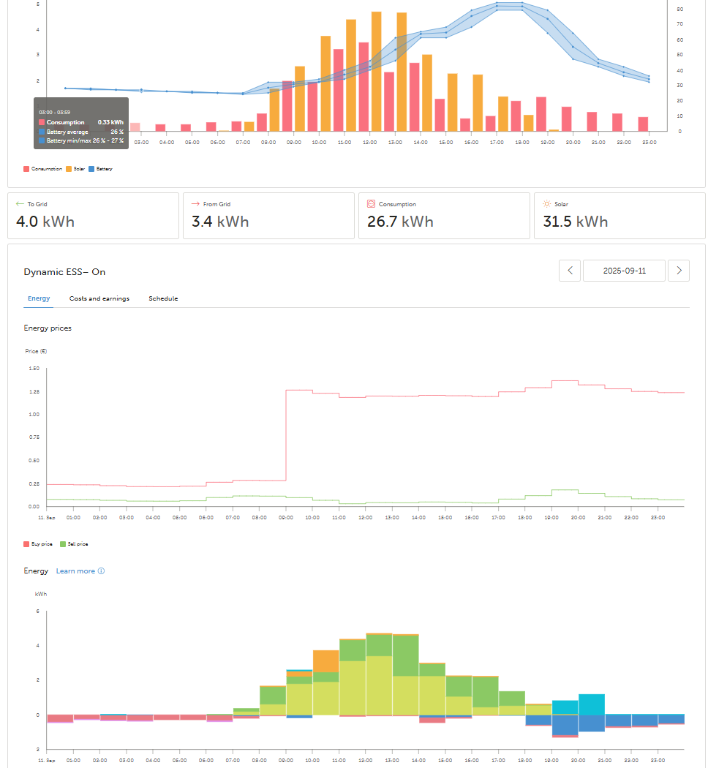Click the 13:00 solar bar in chart
The height and width of the screenshot is (768, 708).
[402, 72]
